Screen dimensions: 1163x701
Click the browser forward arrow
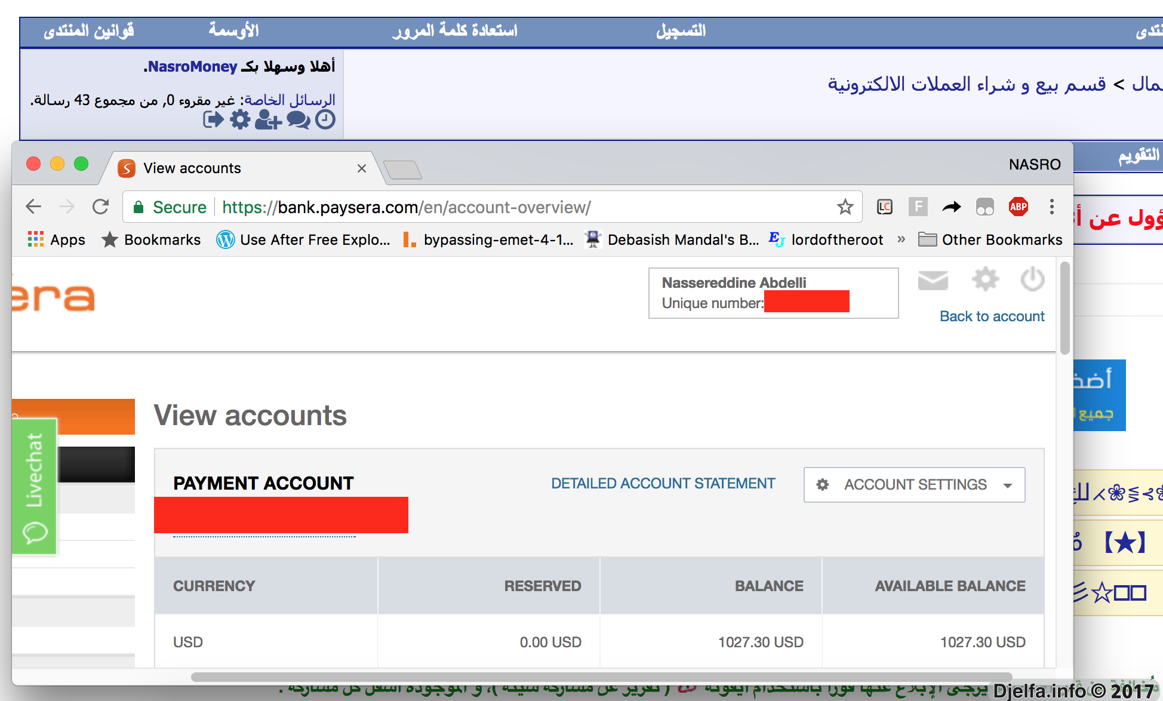click(67, 207)
